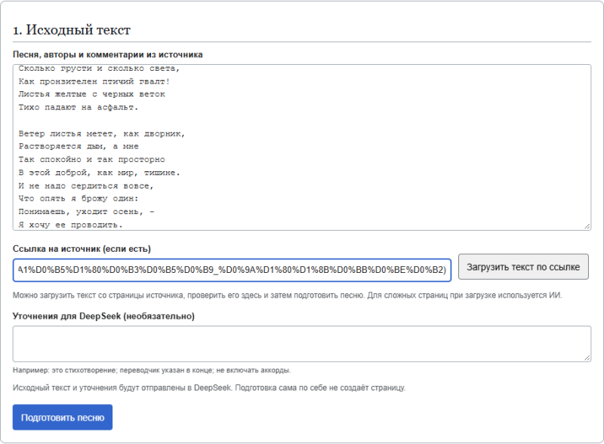The height and width of the screenshot is (444, 604).
Task: Click the example hint starting "Например: это стихотворение"
Action: (152, 370)
